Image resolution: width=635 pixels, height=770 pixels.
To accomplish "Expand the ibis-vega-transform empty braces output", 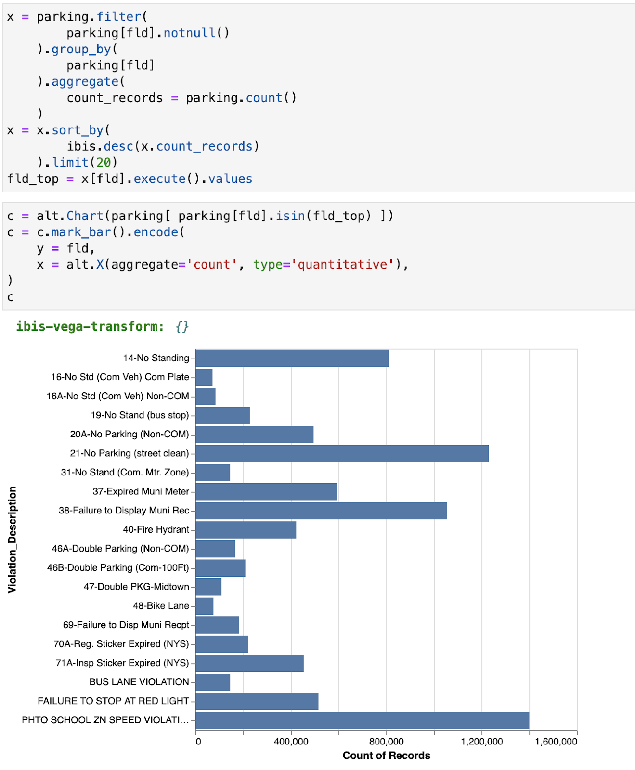I will (181, 327).
